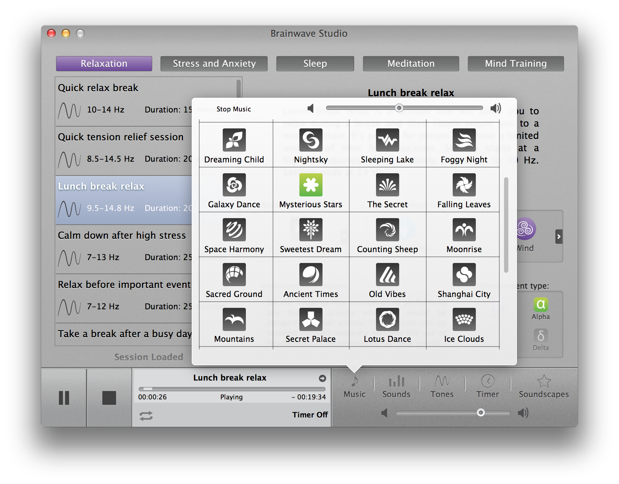Select Quick tension relief session

tap(124, 151)
